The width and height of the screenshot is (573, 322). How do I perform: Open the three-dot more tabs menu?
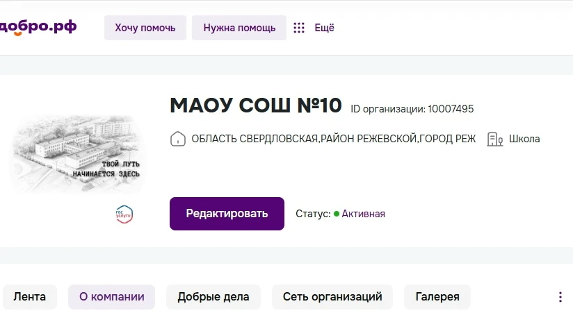click(560, 297)
